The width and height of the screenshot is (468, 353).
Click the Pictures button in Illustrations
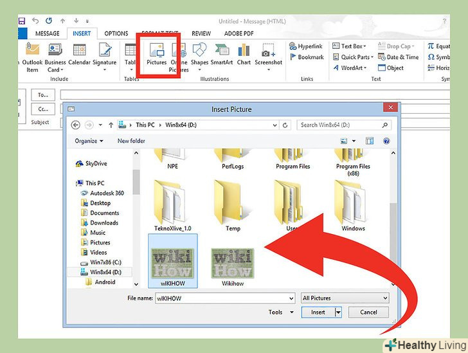(157, 55)
